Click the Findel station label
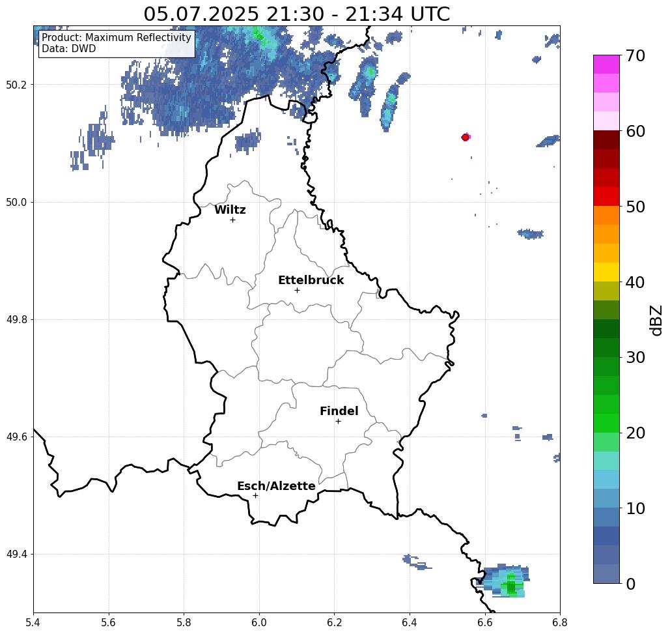 click(339, 411)
